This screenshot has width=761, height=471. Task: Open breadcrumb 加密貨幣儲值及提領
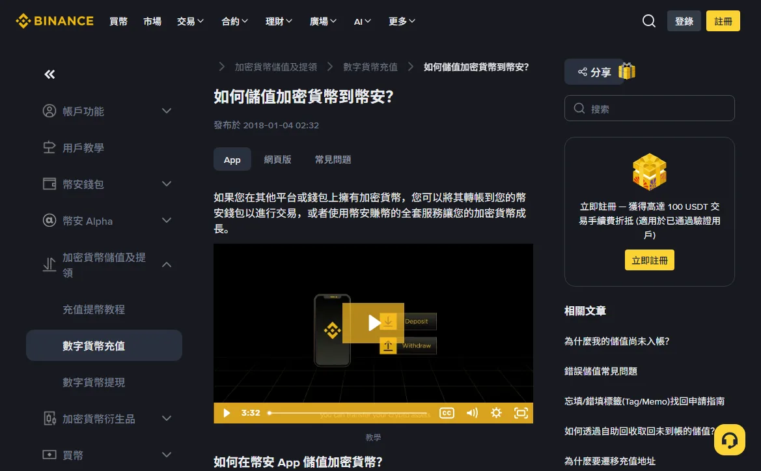click(275, 67)
